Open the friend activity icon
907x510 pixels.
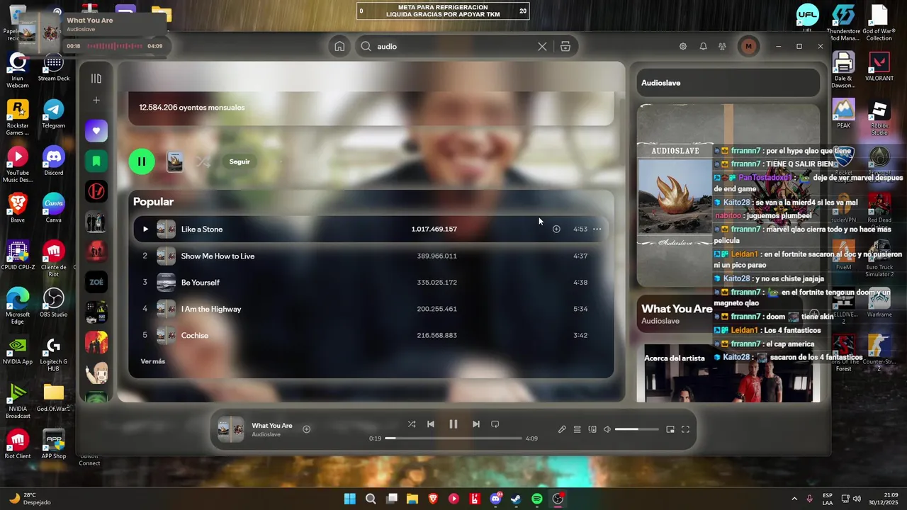click(722, 46)
